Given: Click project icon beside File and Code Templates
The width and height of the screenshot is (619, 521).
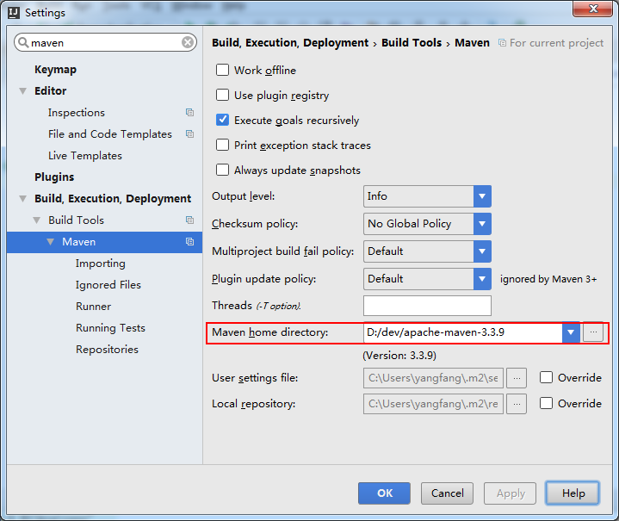Looking at the screenshot, I should [190, 133].
